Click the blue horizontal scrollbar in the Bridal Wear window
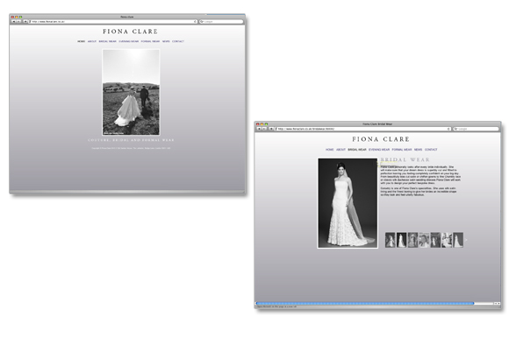 click(x=365, y=303)
